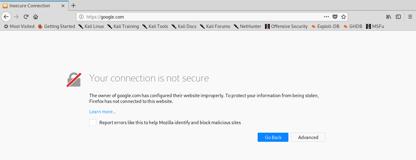Show sidebars using the sidebar icon
The width and height of the screenshot is (416, 160).
(x=398, y=17)
